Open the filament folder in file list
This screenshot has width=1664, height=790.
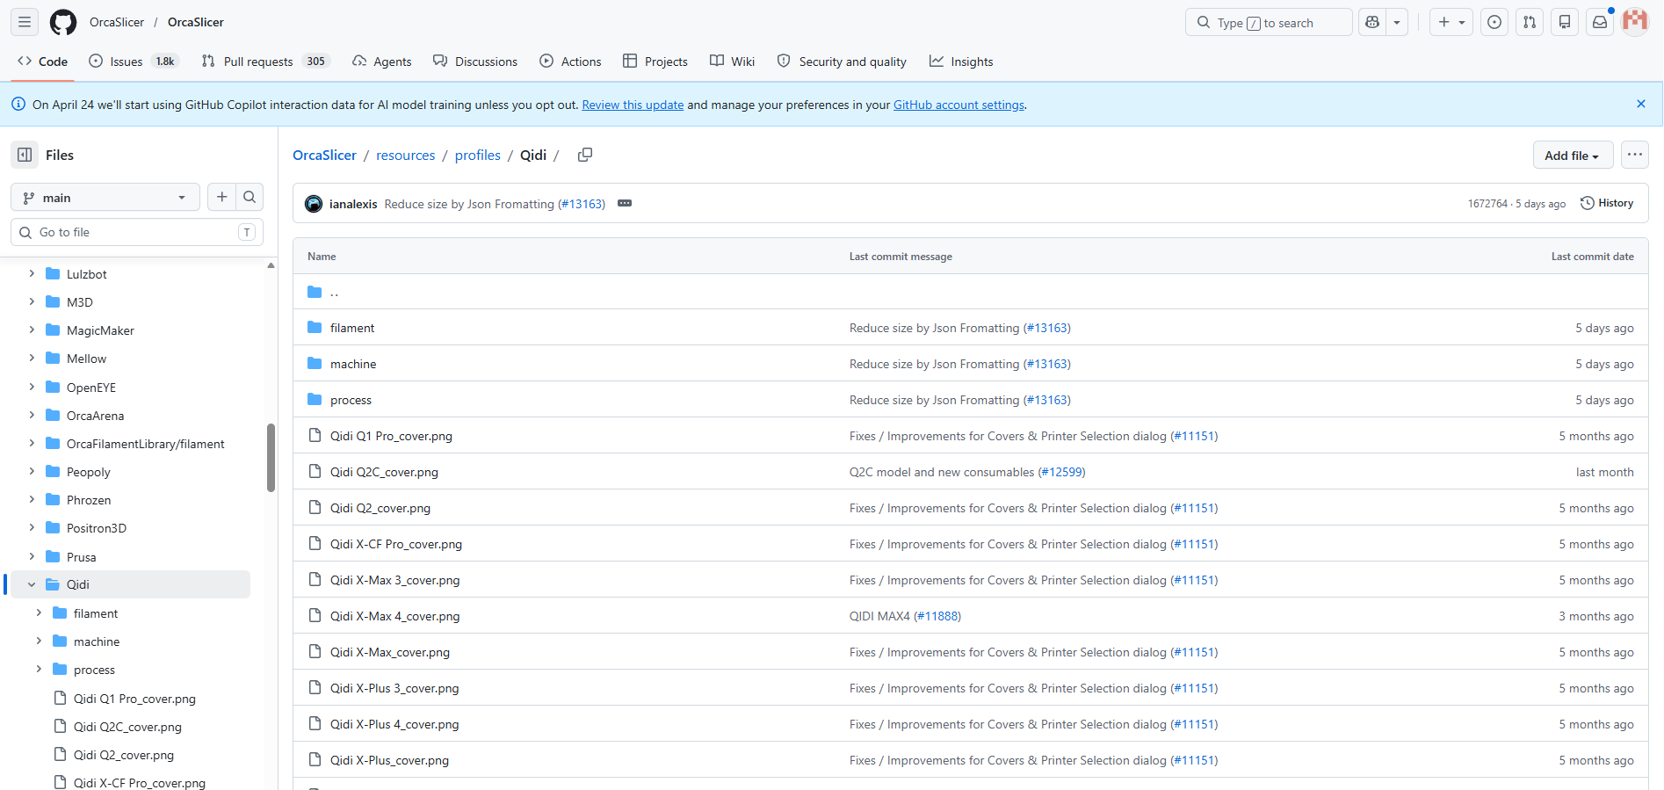pos(352,328)
